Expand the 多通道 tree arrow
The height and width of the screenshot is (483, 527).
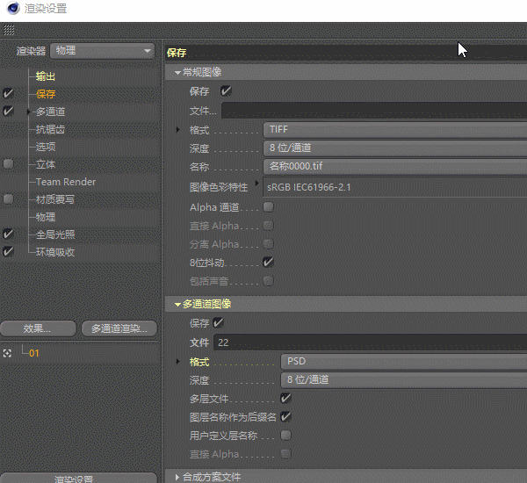pyautogui.click(x=29, y=112)
